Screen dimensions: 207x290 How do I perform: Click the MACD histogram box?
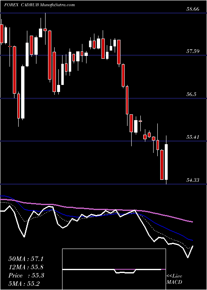pos(114,269)
